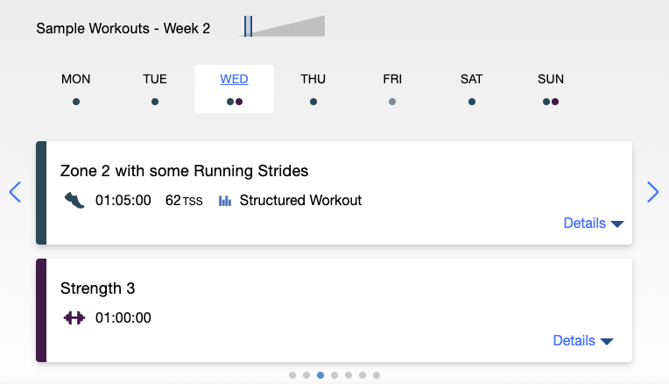This screenshot has height=391, width=669.
Task: Click the WED day link
Action: (234, 80)
